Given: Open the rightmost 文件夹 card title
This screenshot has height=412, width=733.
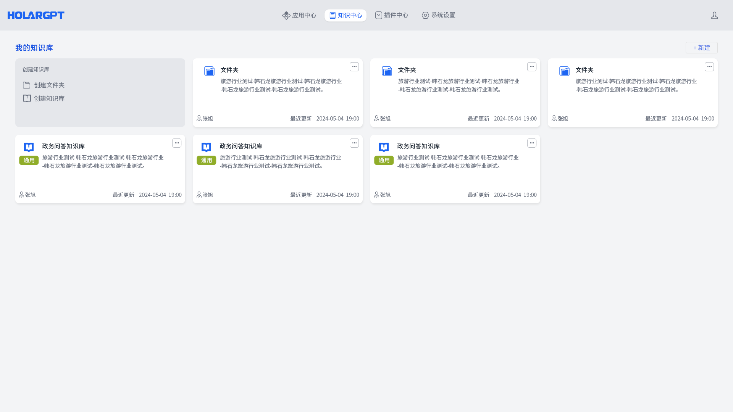Looking at the screenshot, I should [x=584, y=70].
